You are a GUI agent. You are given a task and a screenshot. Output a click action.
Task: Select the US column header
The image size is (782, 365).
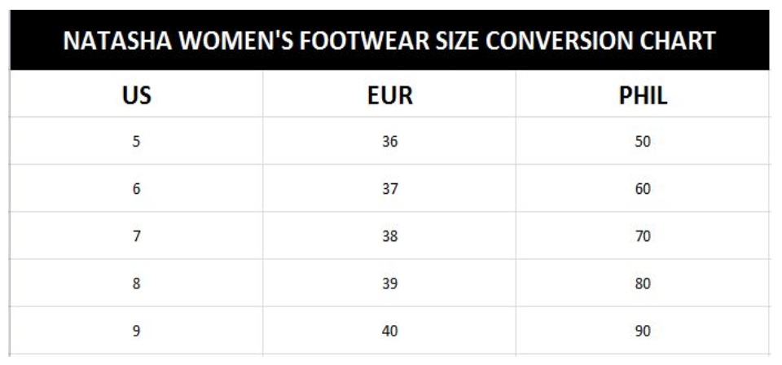pos(136,95)
